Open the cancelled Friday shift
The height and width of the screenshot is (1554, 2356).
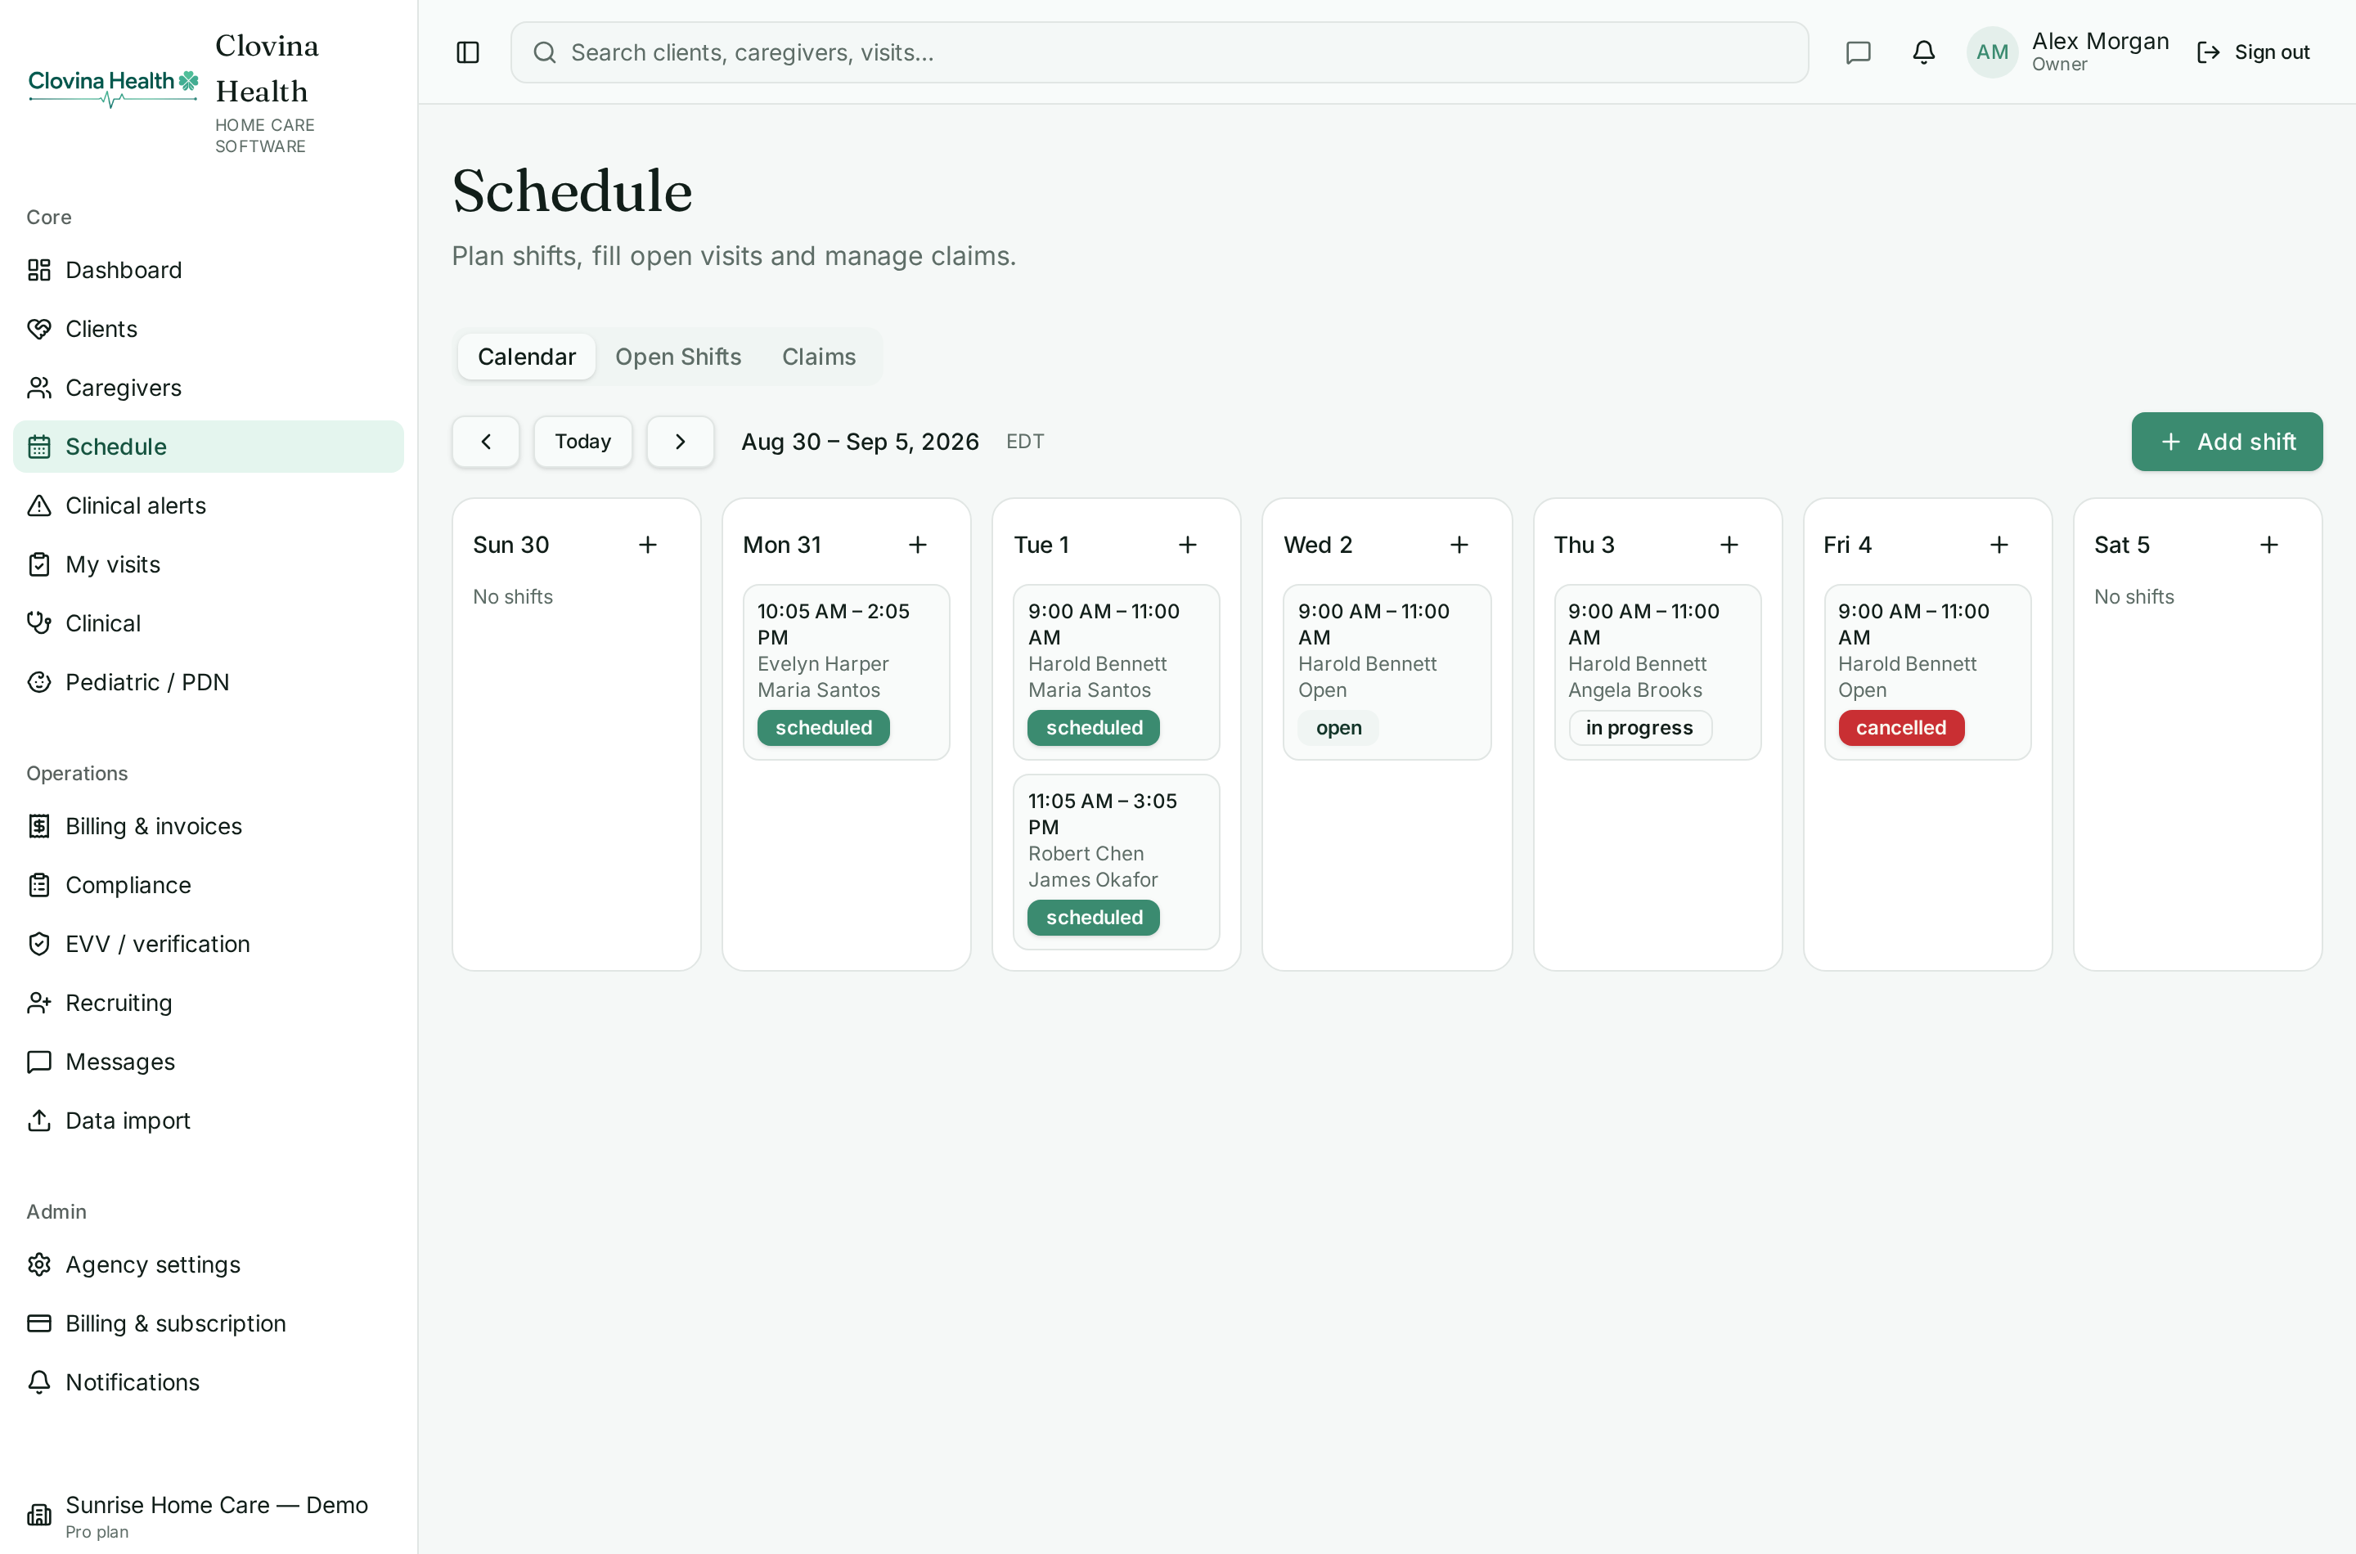point(1927,673)
